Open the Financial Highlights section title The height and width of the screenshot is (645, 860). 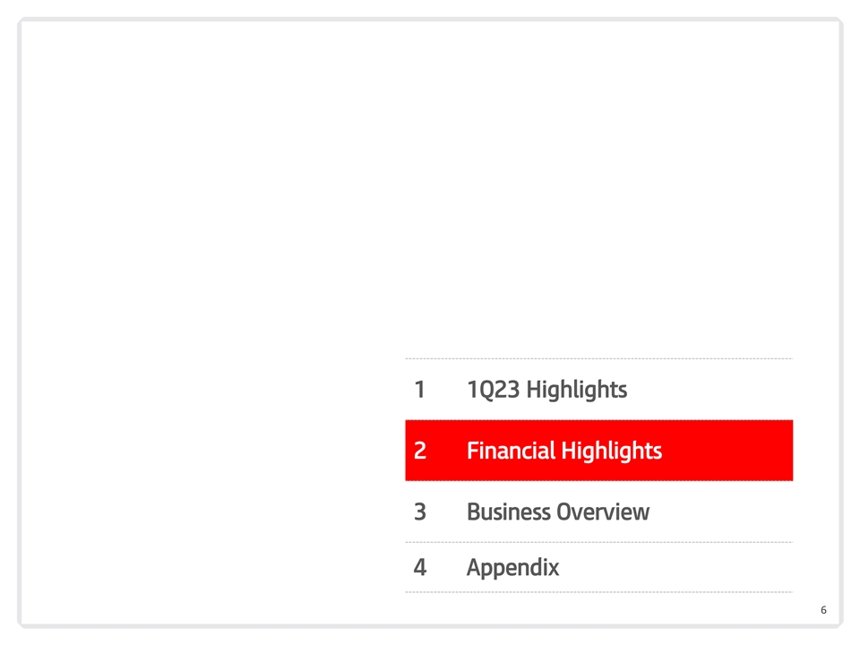(564, 451)
